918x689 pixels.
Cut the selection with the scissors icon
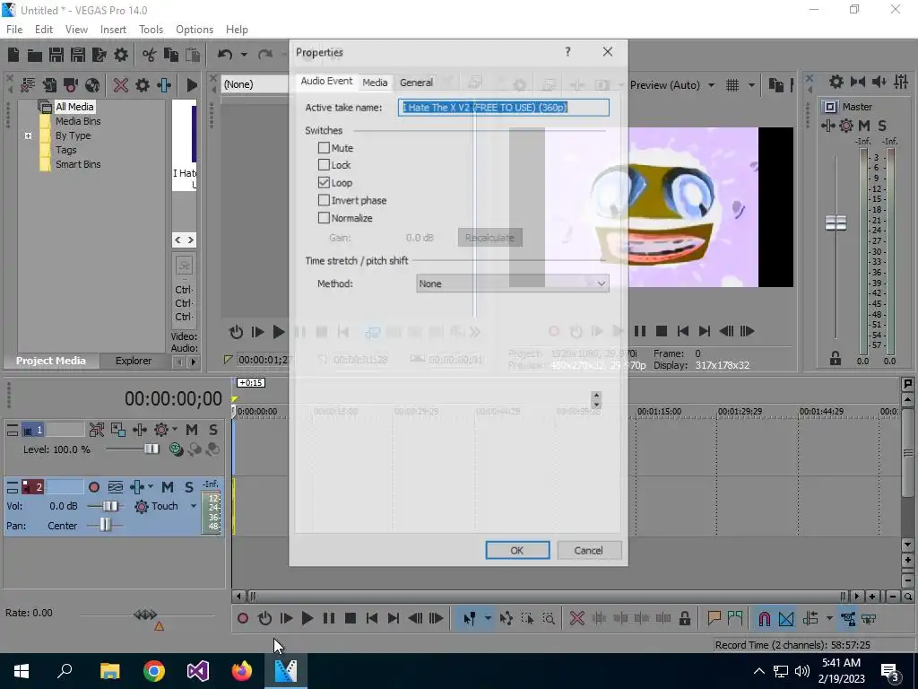click(150, 55)
